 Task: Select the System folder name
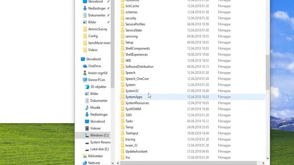(130, 85)
